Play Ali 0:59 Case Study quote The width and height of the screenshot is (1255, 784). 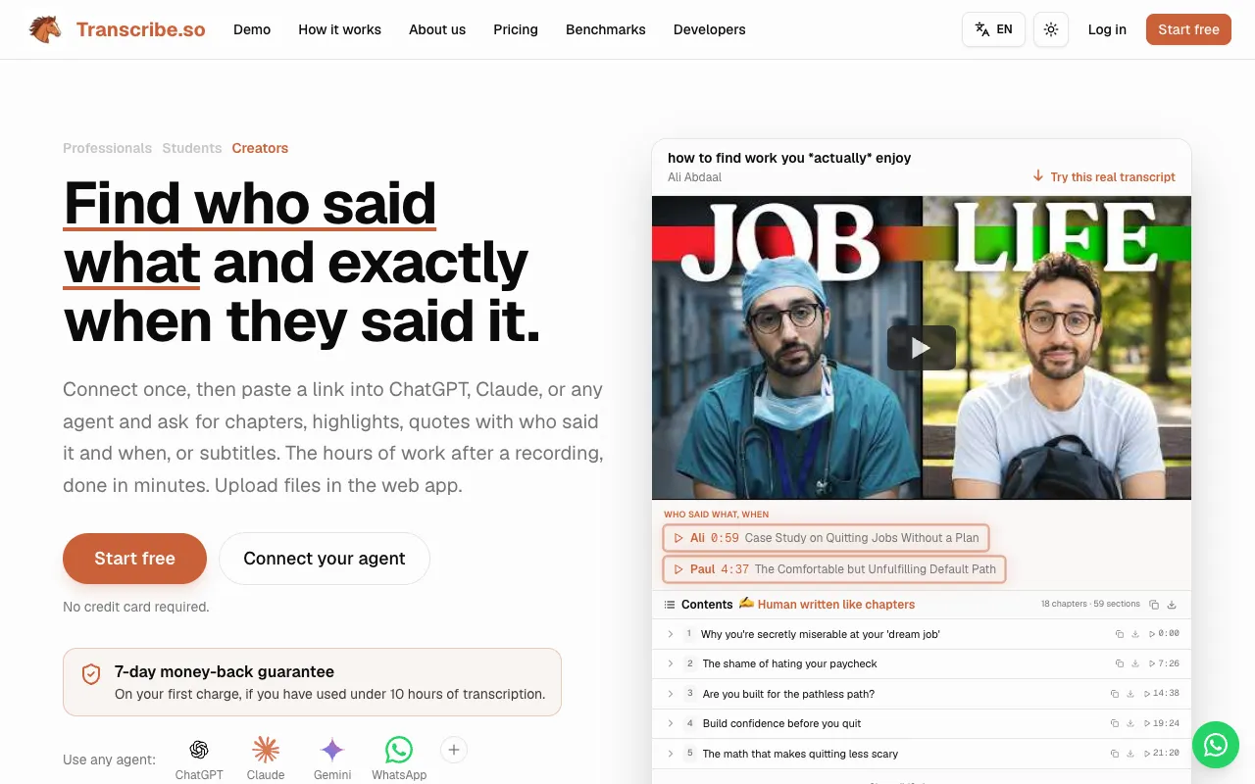coord(826,538)
